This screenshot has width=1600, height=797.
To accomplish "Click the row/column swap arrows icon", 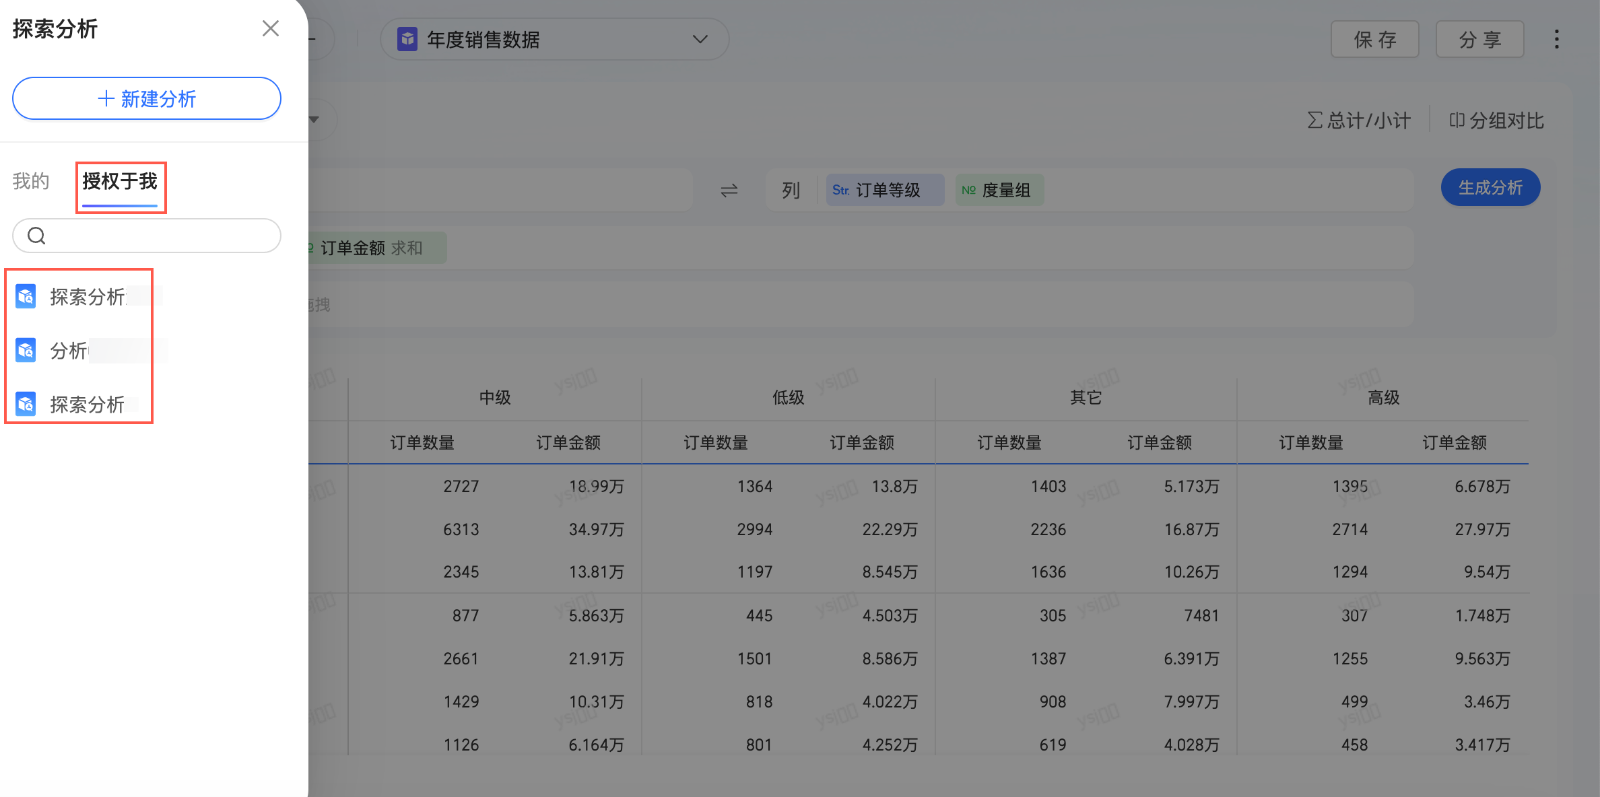I will tap(729, 190).
